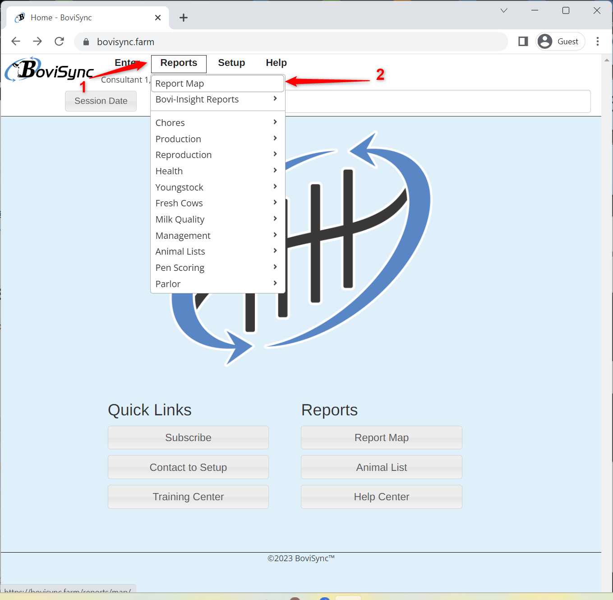Open the Setup menu
This screenshot has height=600, width=613.
tap(231, 63)
